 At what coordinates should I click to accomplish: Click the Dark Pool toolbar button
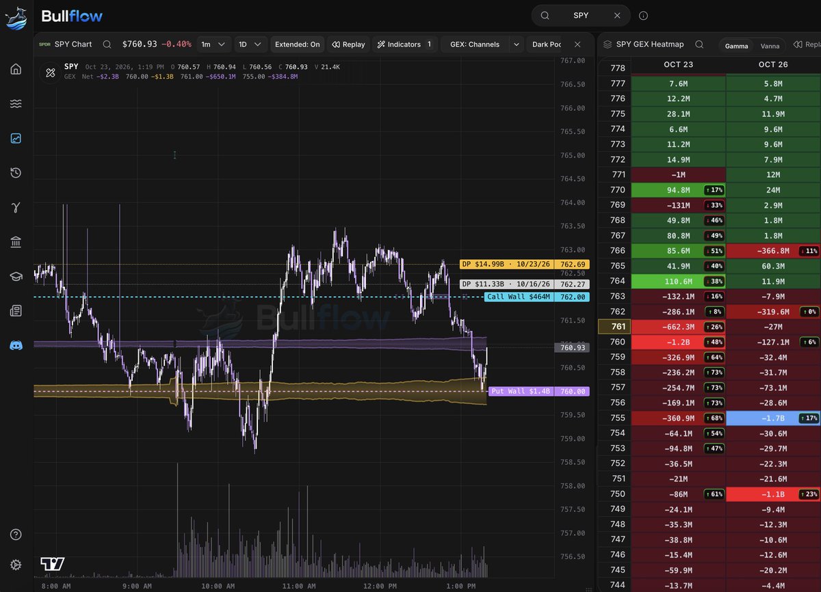tap(546, 44)
